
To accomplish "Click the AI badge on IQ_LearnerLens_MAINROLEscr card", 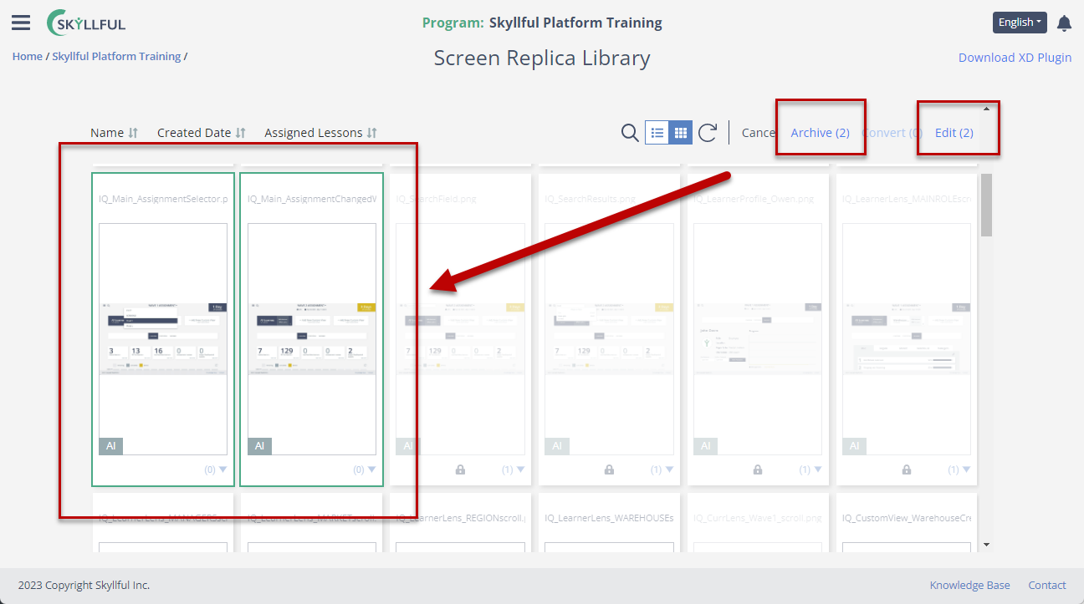I will point(855,446).
